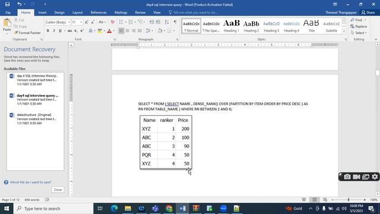
Task: Apply subscript formatting
Action: pos(76,31)
